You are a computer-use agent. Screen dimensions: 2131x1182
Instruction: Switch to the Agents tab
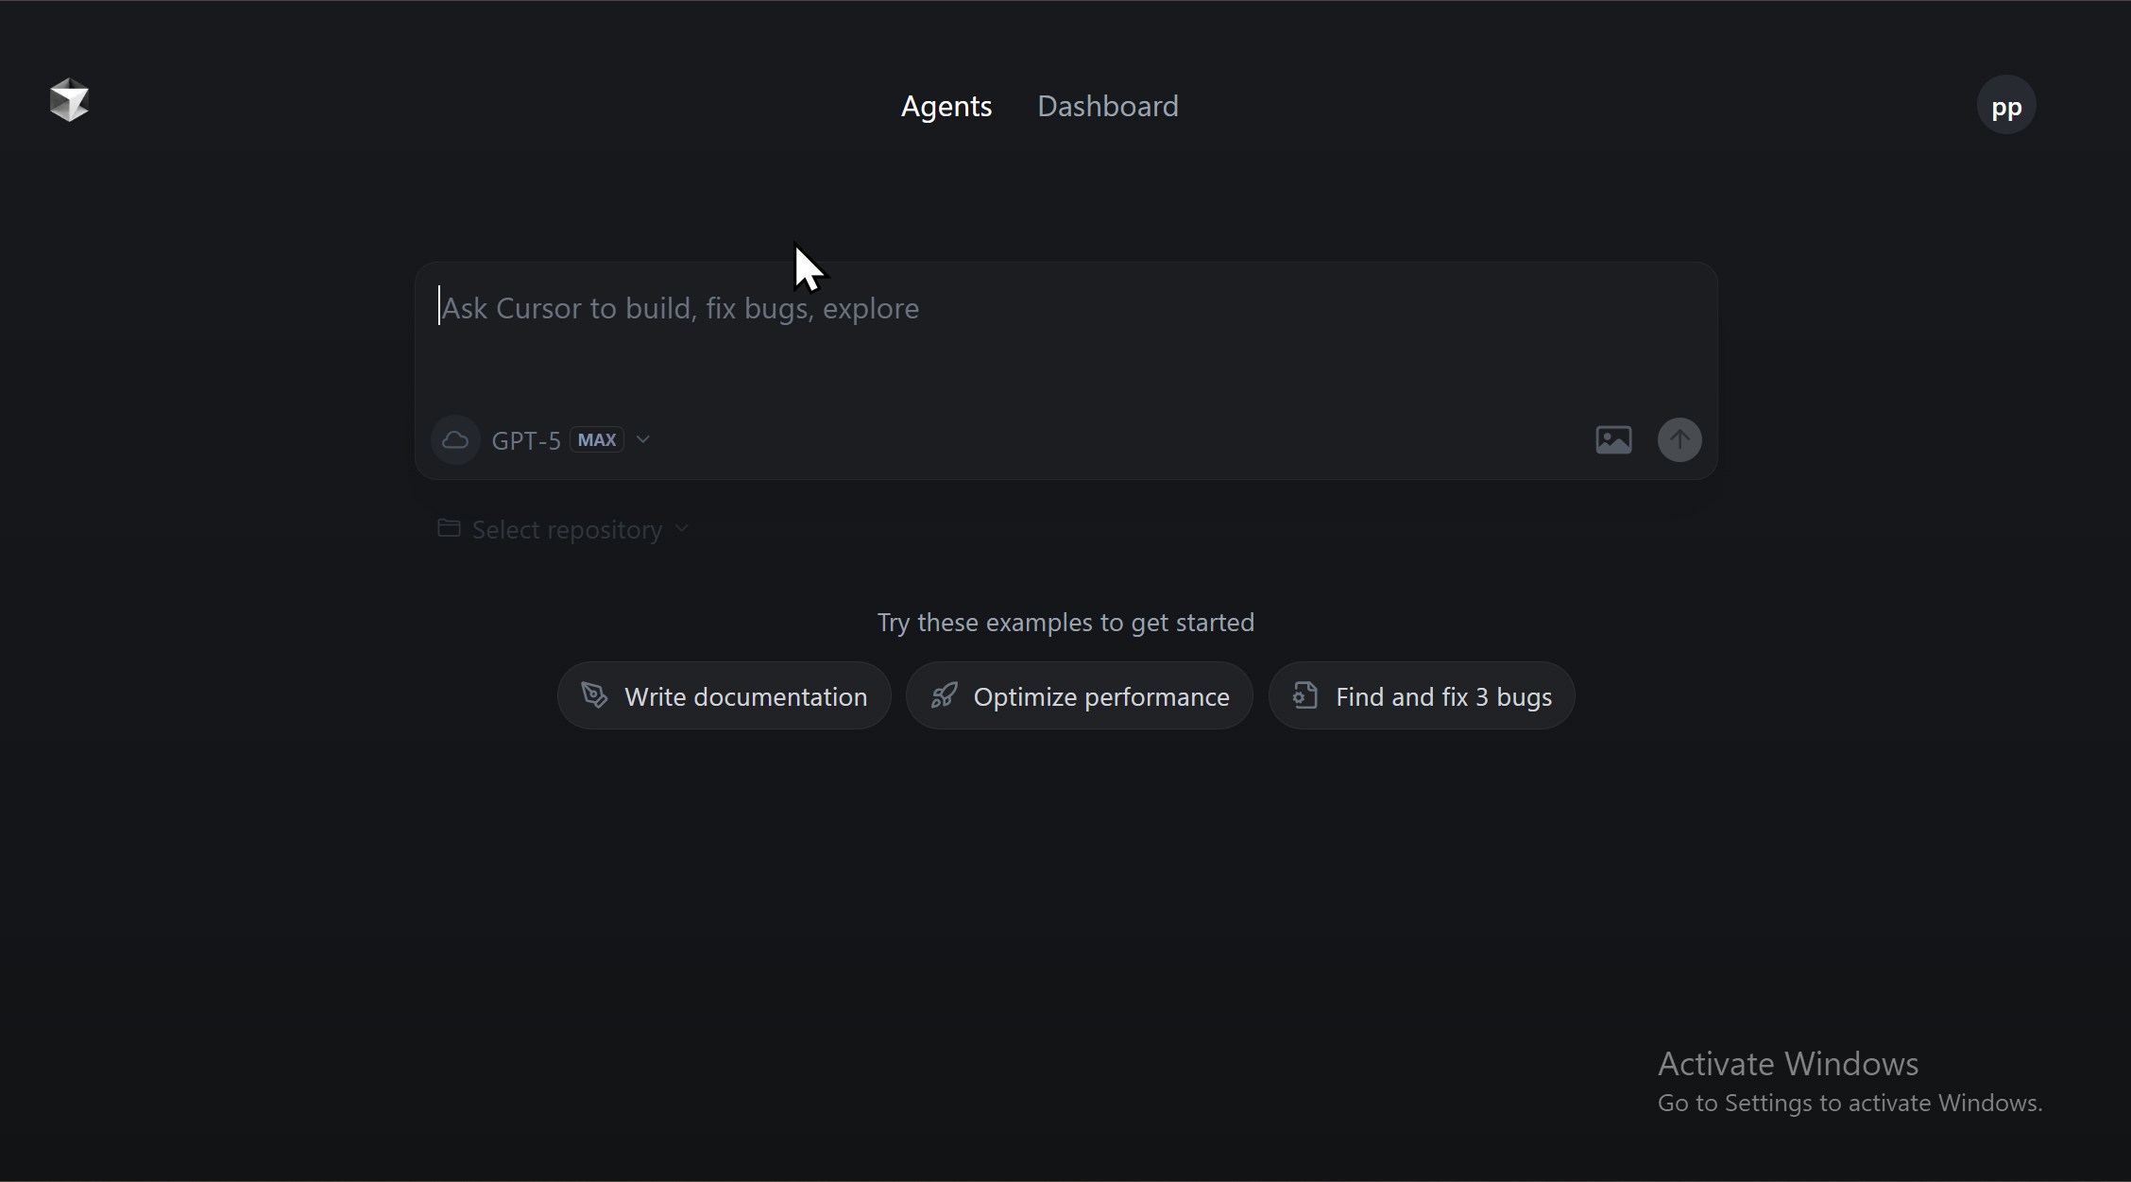(x=946, y=106)
